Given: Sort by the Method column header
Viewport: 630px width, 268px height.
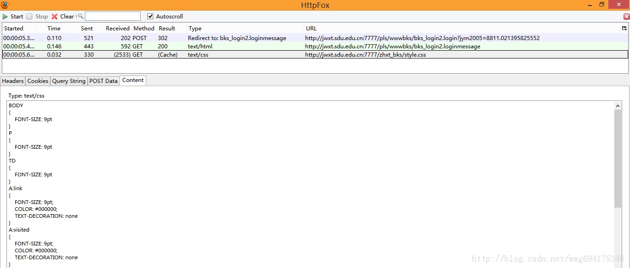Looking at the screenshot, I should pyautogui.click(x=144, y=28).
